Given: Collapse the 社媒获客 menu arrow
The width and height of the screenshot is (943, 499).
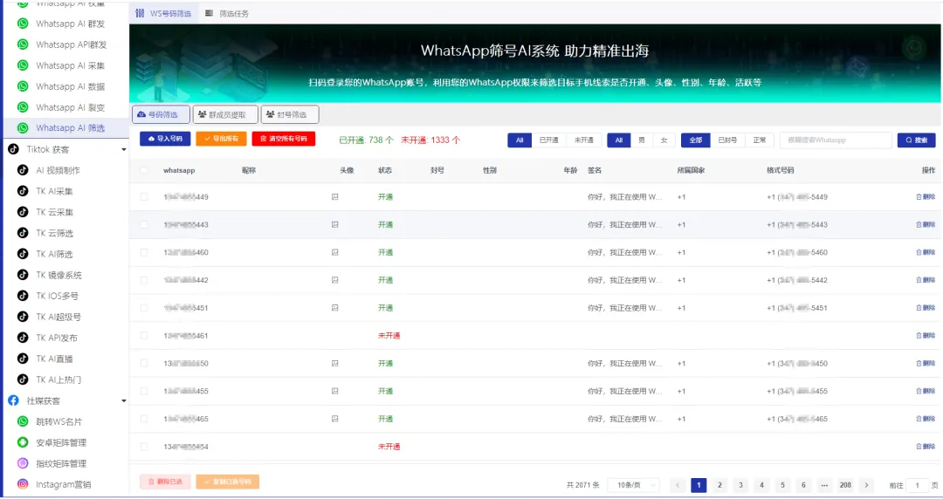Looking at the screenshot, I should (124, 401).
